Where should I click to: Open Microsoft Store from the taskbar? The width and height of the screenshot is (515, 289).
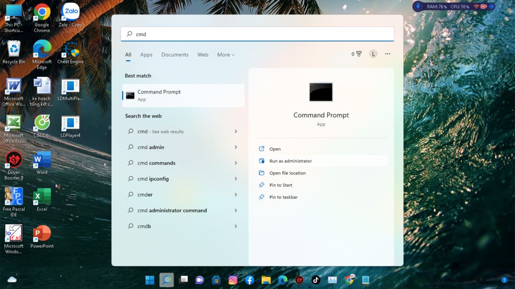tap(216, 280)
